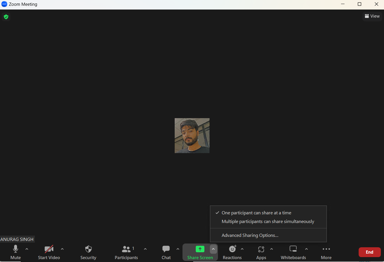Enable 'Multiple participants can share simultaneously'
Image resolution: width=384 pixels, height=262 pixels.
click(268, 221)
